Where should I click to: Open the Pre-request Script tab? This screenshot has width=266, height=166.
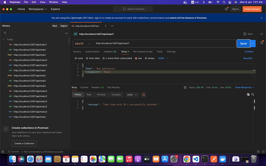[x=143, y=52]
